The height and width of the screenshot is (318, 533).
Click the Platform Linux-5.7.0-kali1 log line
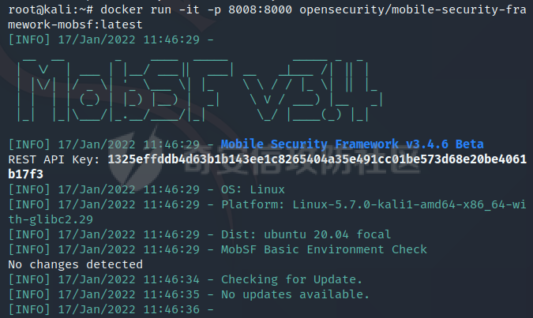point(267,204)
